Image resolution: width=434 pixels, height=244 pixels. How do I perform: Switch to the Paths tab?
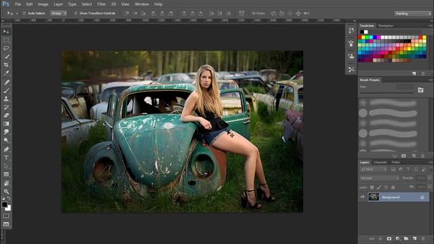(396, 163)
